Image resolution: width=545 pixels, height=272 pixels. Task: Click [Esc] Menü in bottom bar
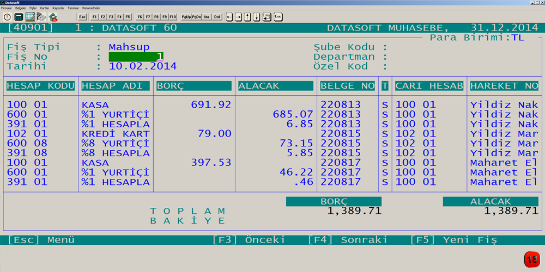(41, 240)
